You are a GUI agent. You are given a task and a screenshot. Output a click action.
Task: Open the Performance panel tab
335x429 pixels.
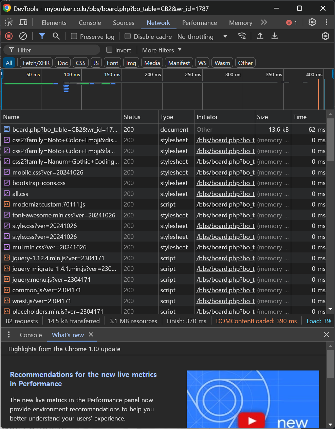(x=199, y=22)
